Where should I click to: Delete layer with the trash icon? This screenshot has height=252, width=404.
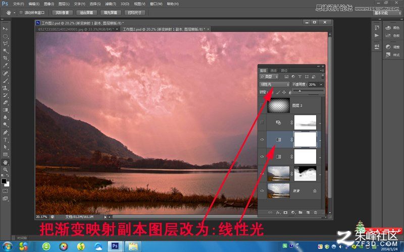[315, 213]
